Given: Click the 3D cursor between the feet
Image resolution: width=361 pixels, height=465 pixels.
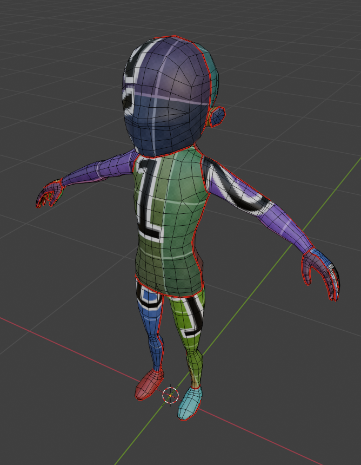Looking at the screenshot, I should 171,395.
